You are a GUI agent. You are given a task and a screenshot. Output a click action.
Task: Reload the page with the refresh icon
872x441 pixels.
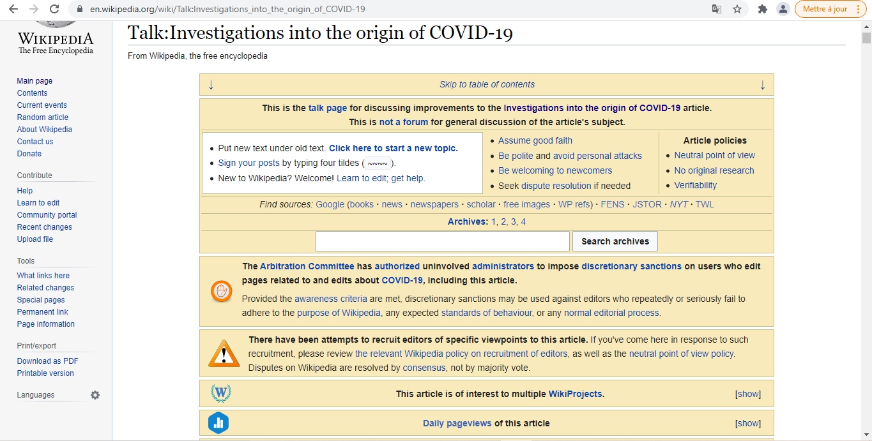click(54, 10)
